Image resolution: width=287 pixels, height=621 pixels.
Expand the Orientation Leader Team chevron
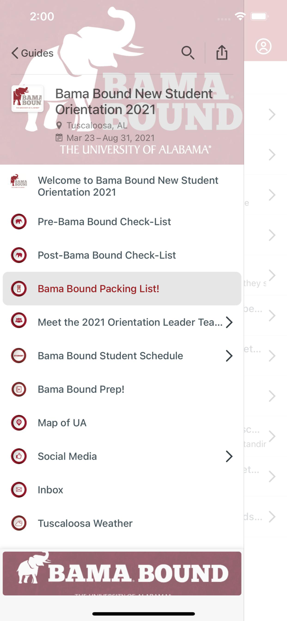[x=229, y=322]
